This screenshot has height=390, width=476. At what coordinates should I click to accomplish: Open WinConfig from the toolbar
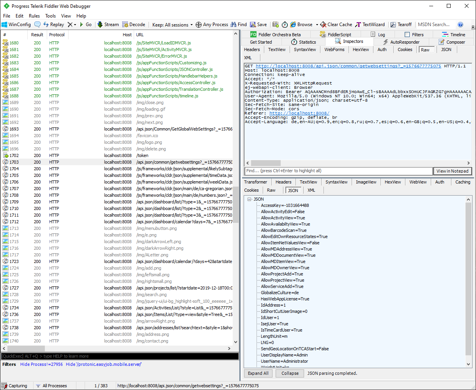pos(16,25)
